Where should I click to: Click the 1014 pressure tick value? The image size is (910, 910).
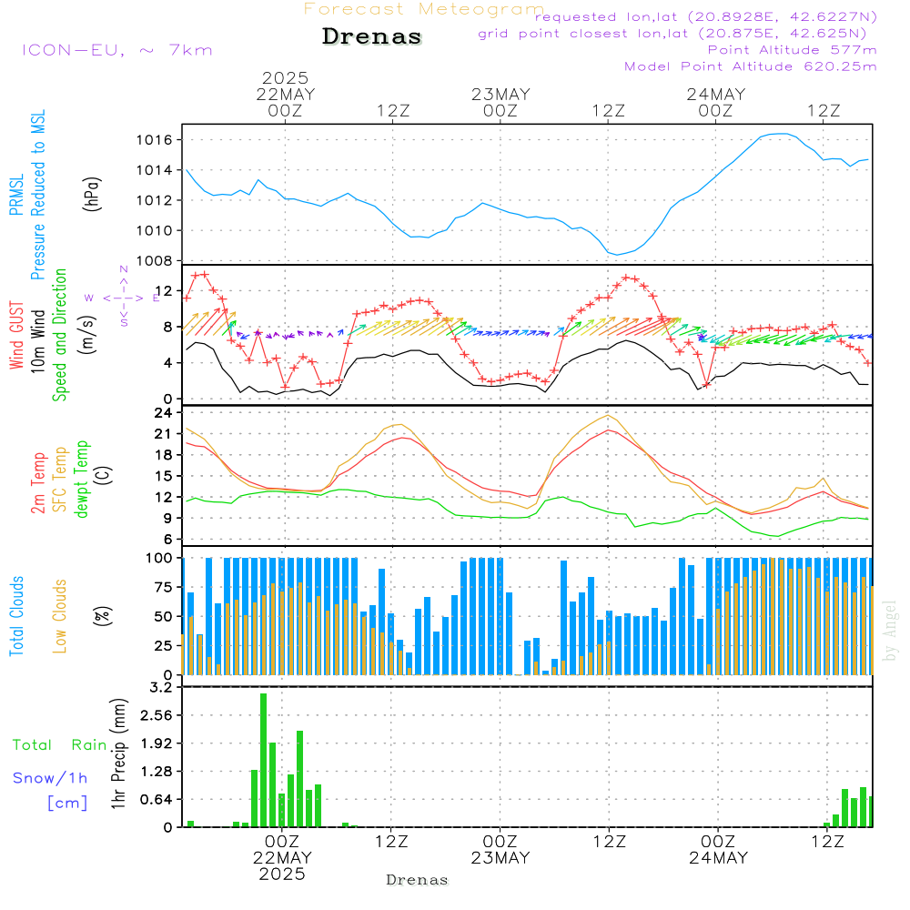155,170
